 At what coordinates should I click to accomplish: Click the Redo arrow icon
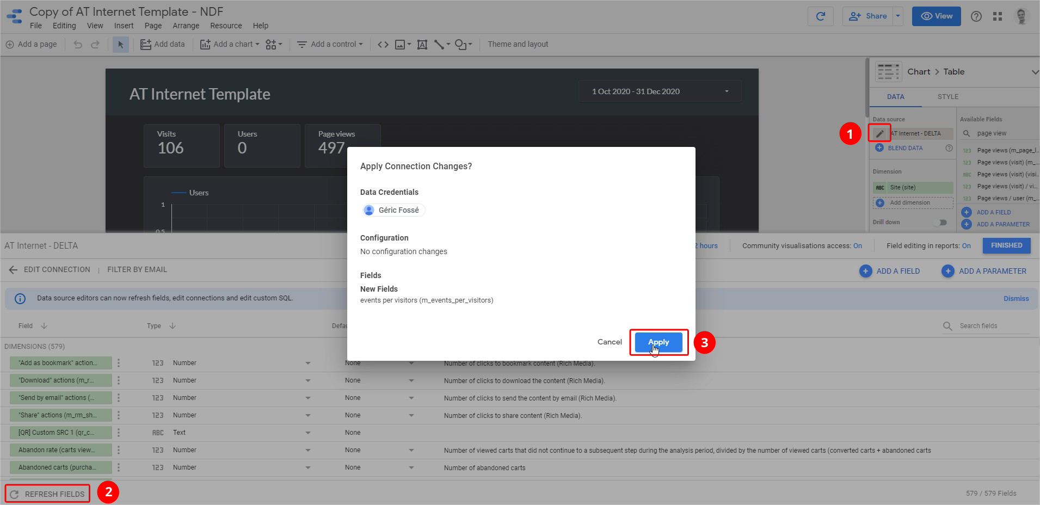pos(95,44)
